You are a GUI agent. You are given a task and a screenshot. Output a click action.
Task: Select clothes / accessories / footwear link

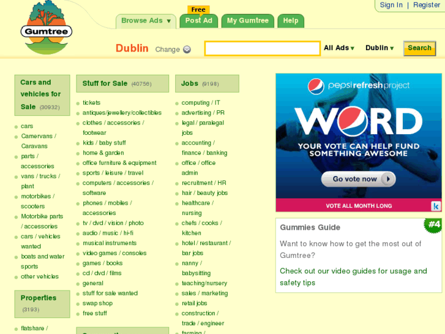tap(113, 127)
